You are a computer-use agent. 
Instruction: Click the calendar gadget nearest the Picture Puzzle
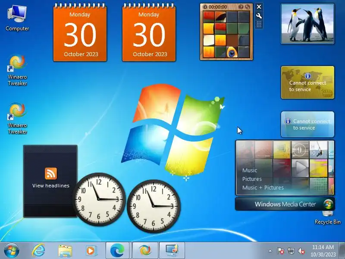149,32
